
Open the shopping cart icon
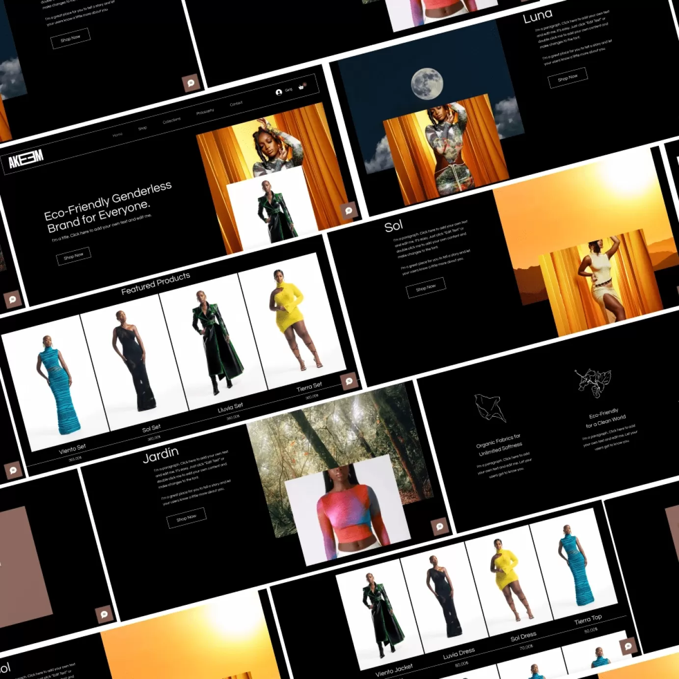(301, 86)
